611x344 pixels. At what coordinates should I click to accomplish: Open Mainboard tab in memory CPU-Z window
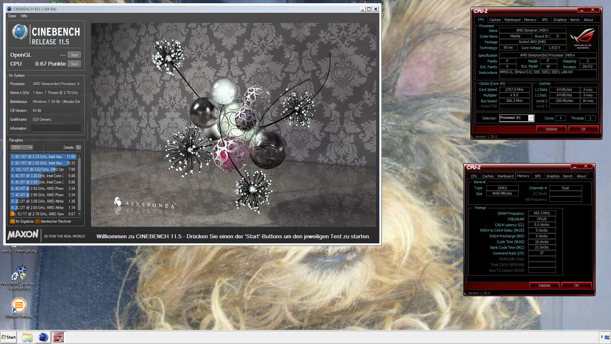pyautogui.click(x=505, y=176)
